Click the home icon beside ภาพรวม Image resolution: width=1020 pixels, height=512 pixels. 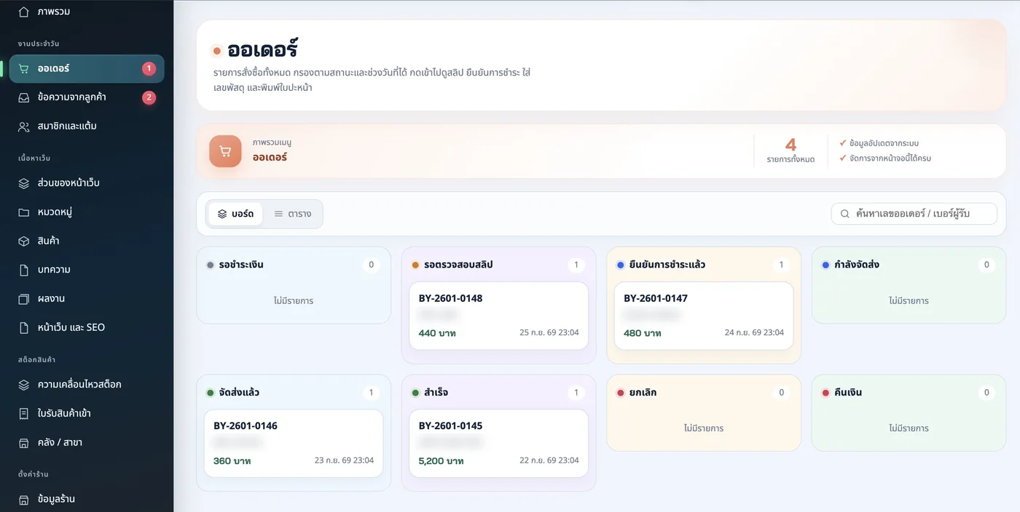[x=24, y=12]
